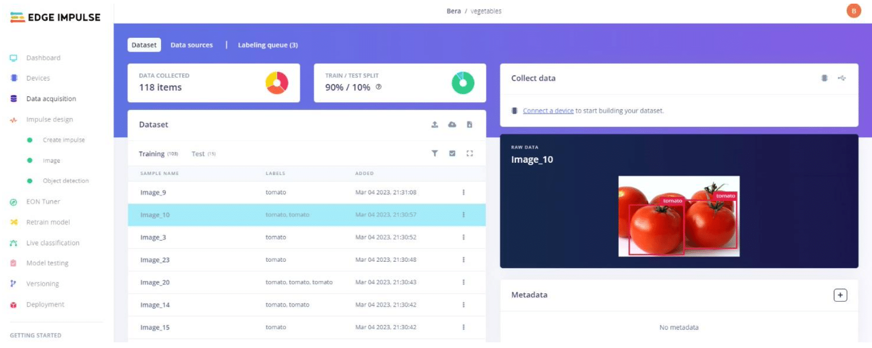
Task: Click the 'Connect a device' link
Action: (x=548, y=110)
